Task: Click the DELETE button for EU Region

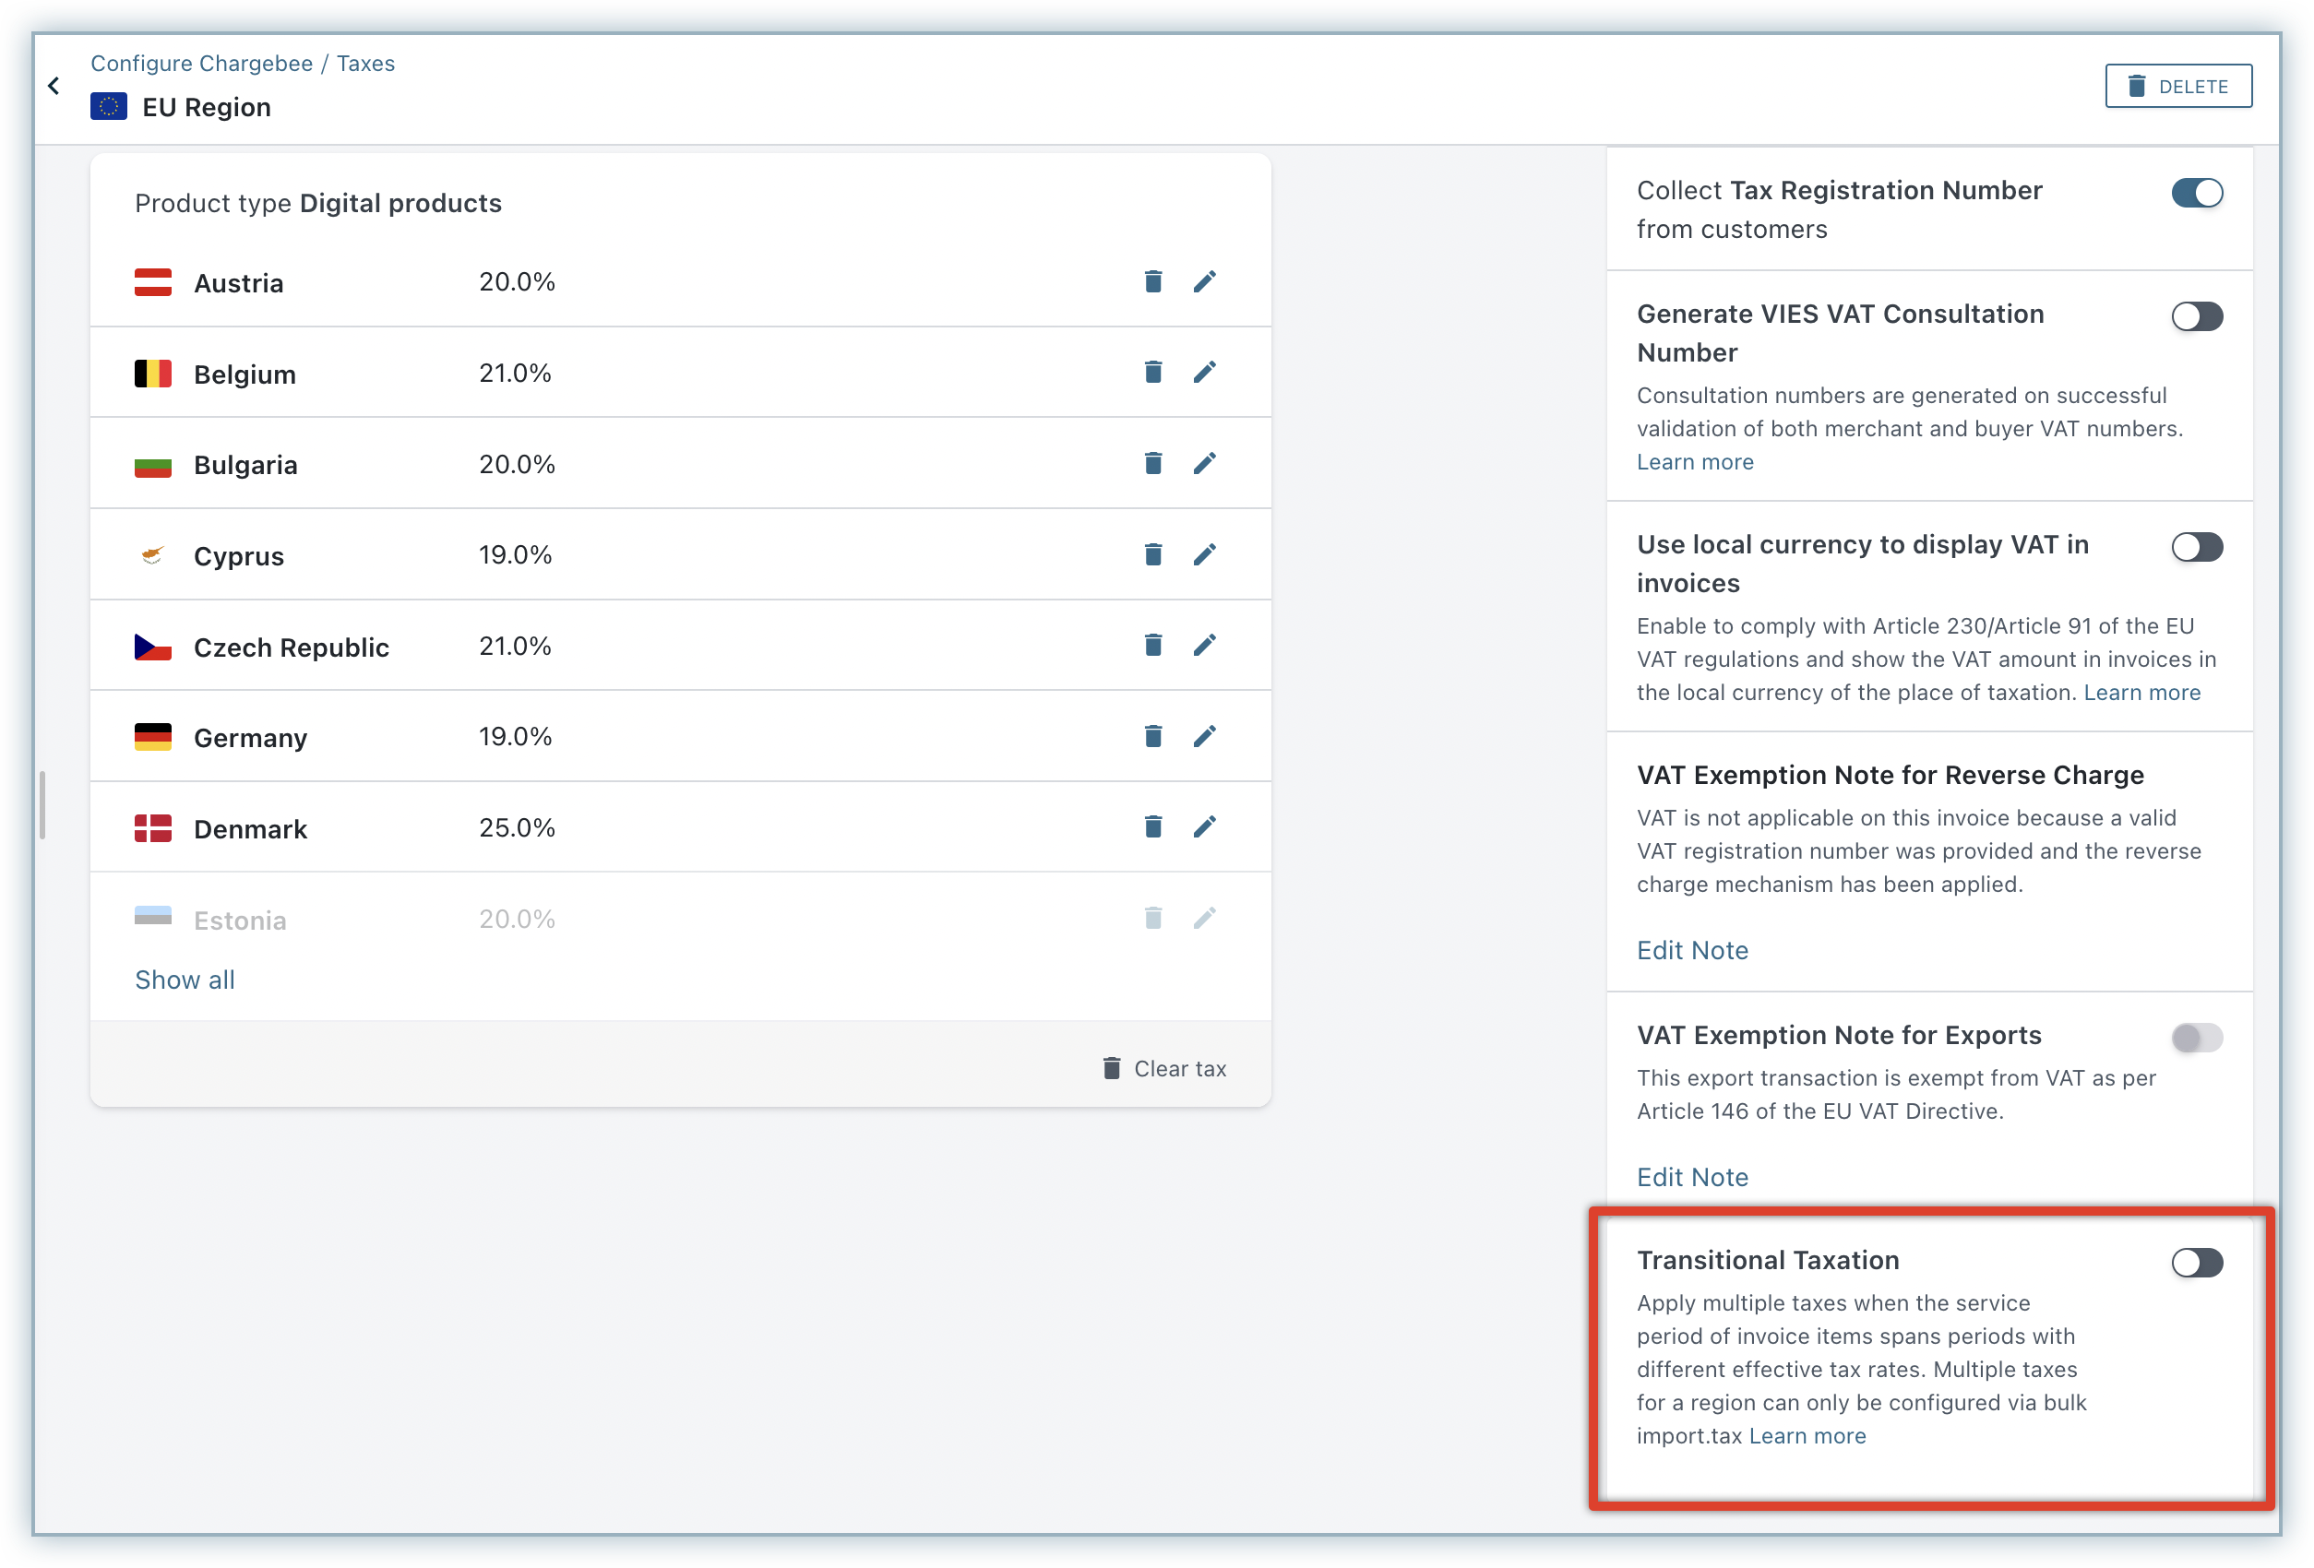Action: tap(2177, 87)
